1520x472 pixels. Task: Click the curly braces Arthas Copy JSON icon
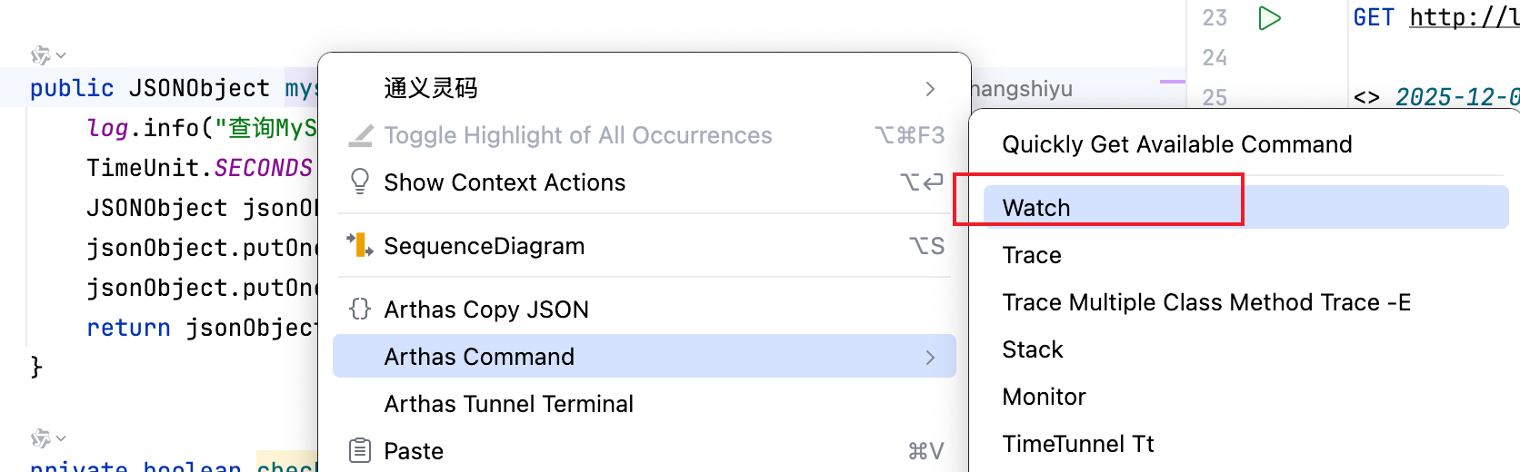coord(360,309)
